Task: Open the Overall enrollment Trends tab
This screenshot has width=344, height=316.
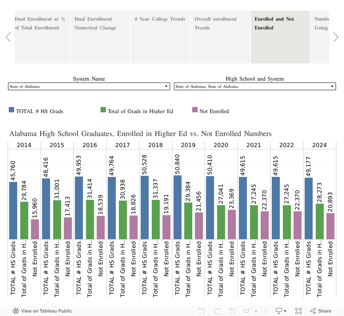Action: [x=220, y=37]
